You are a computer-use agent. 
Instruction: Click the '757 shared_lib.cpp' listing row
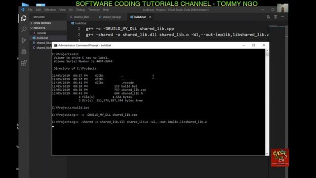[x=99, y=90]
